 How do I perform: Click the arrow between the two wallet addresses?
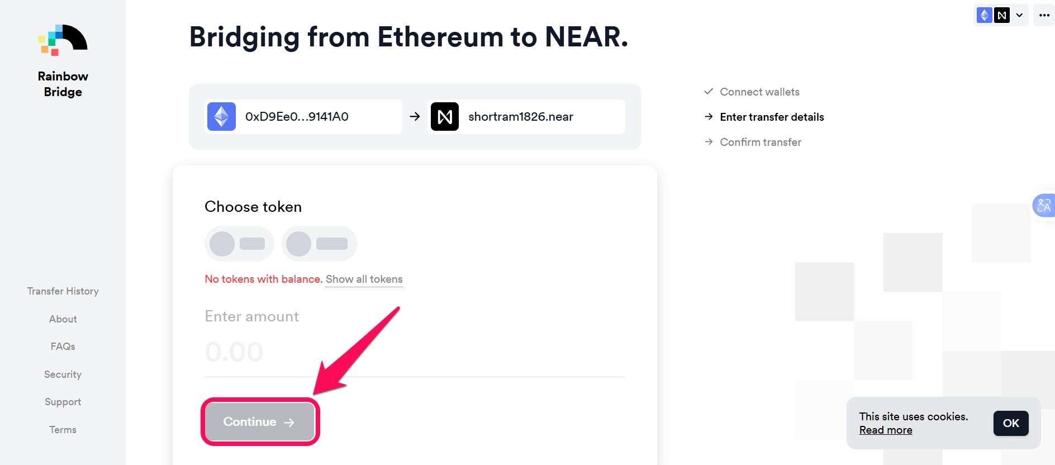click(414, 116)
